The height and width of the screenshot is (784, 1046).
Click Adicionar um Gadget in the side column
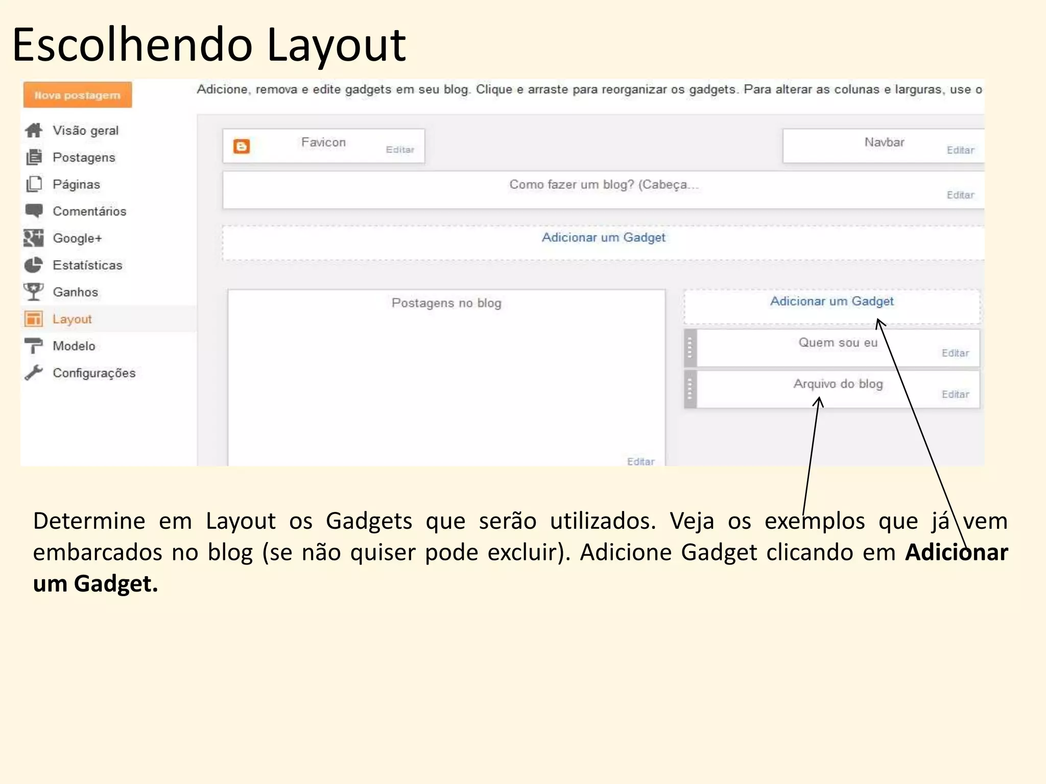[832, 301]
